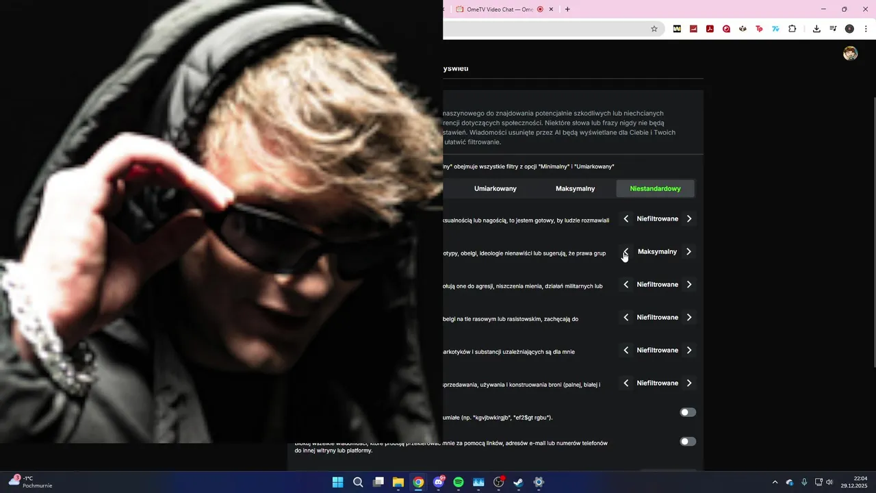Click the red circular 'Q' extension icon
Image resolution: width=876 pixels, height=493 pixels.
coord(726,29)
